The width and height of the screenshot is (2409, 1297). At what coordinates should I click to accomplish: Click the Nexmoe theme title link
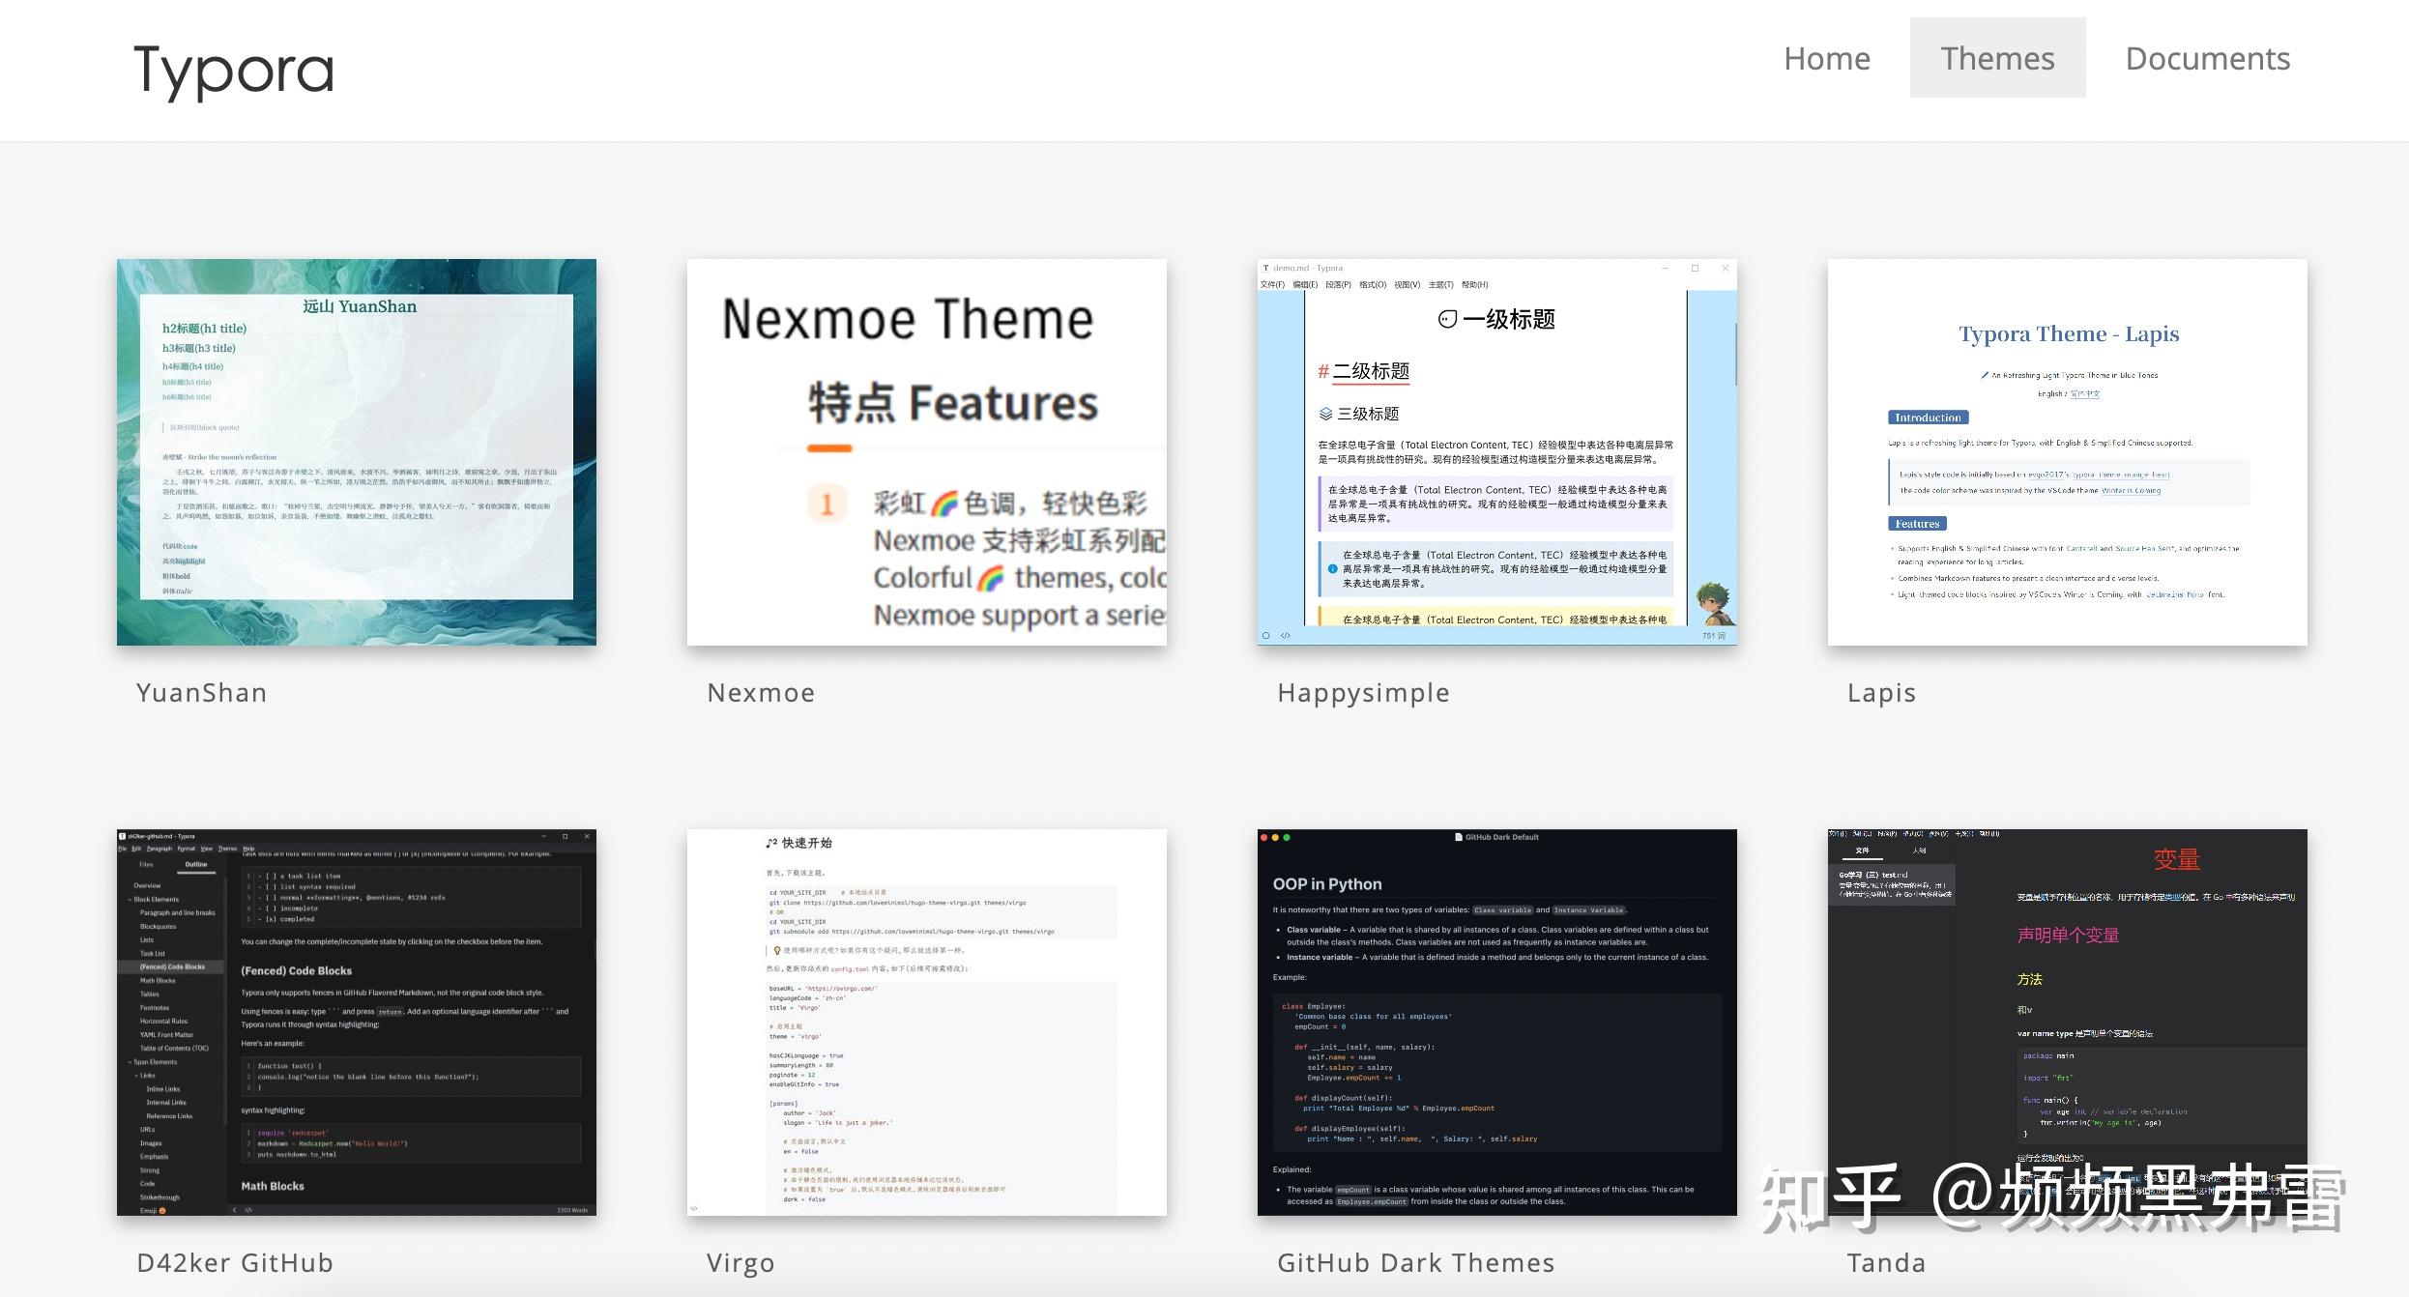pyautogui.click(x=761, y=693)
